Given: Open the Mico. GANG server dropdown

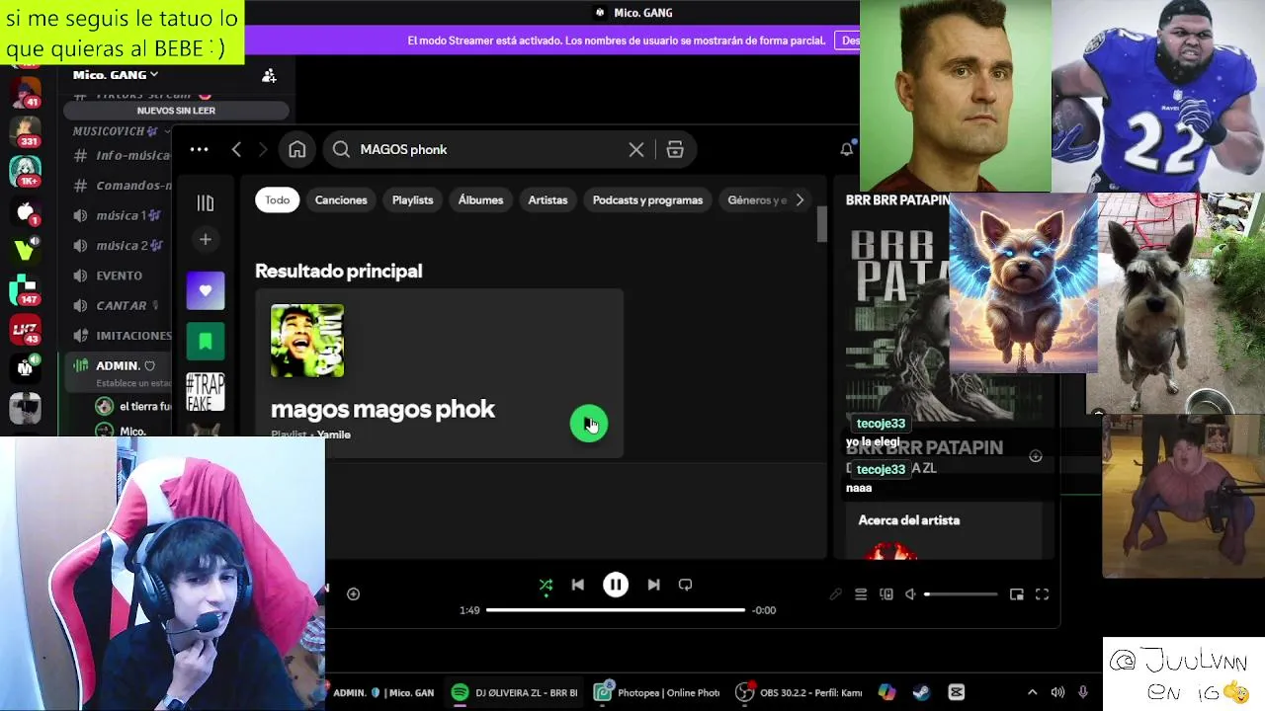Looking at the screenshot, I should pos(115,74).
